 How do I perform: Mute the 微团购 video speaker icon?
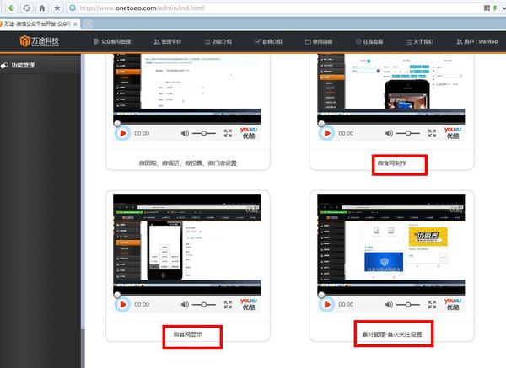point(184,133)
